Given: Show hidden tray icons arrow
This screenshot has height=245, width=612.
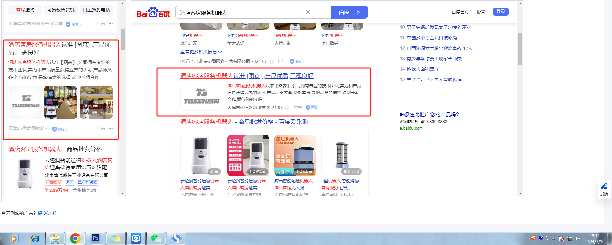Looking at the screenshot, I should 554,239.
